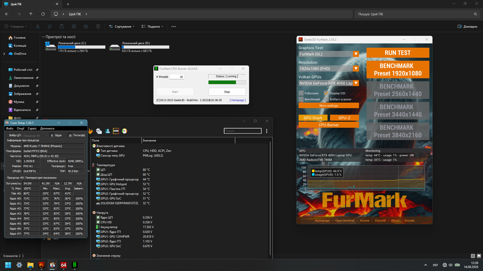This screenshot has width=483, height=271.
Task: Open the Graphics Test dropdown
Action: point(329,54)
